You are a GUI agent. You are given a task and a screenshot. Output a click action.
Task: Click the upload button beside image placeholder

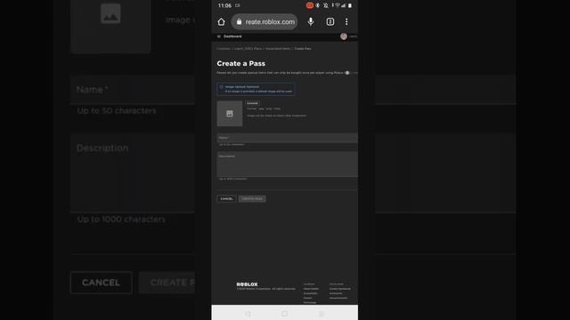(x=252, y=103)
